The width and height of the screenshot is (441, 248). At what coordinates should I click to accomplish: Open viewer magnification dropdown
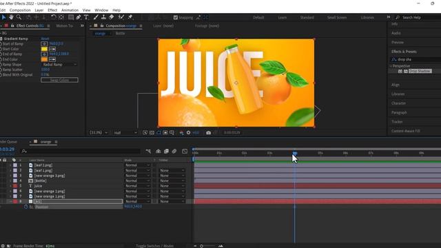click(98, 133)
